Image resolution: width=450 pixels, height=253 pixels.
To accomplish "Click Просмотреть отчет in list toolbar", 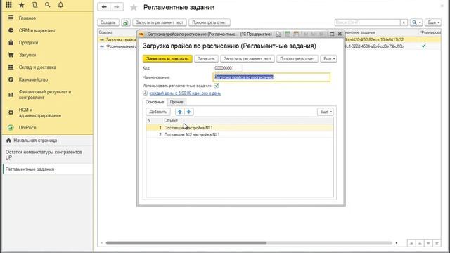I will pos(210,22).
